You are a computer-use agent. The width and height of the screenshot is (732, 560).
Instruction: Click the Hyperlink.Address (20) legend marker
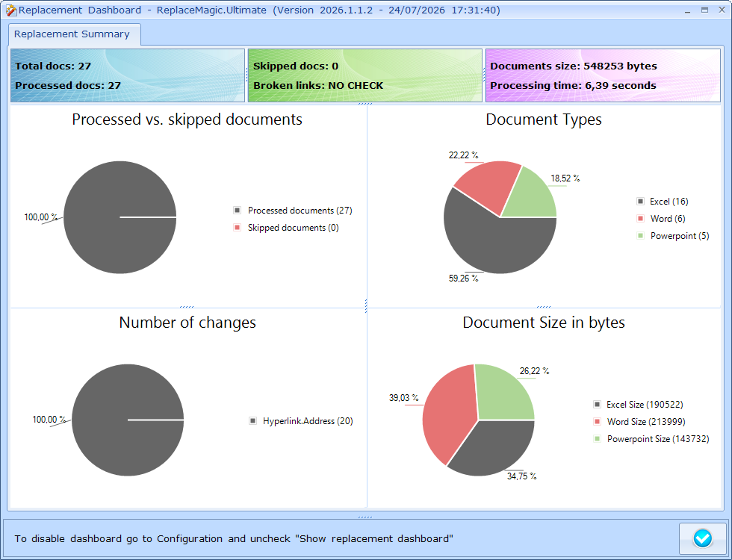click(x=252, y=421)
